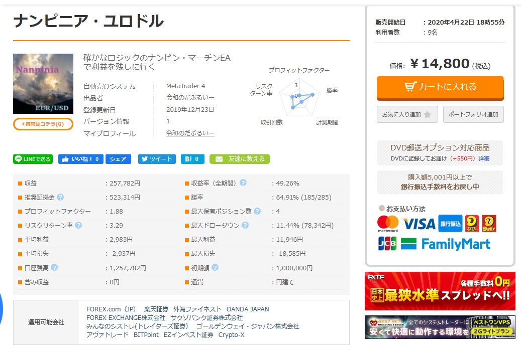521x350 pixels.
Task: Click help icon next to リスクリターン率
Action: [78, 225]
